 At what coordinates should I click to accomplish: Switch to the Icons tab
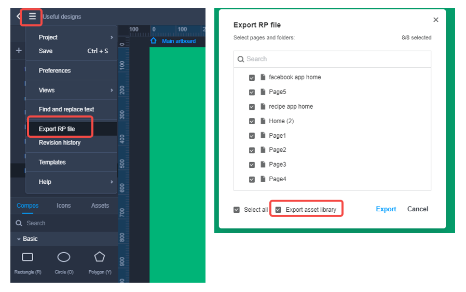[x=64, y=206]
